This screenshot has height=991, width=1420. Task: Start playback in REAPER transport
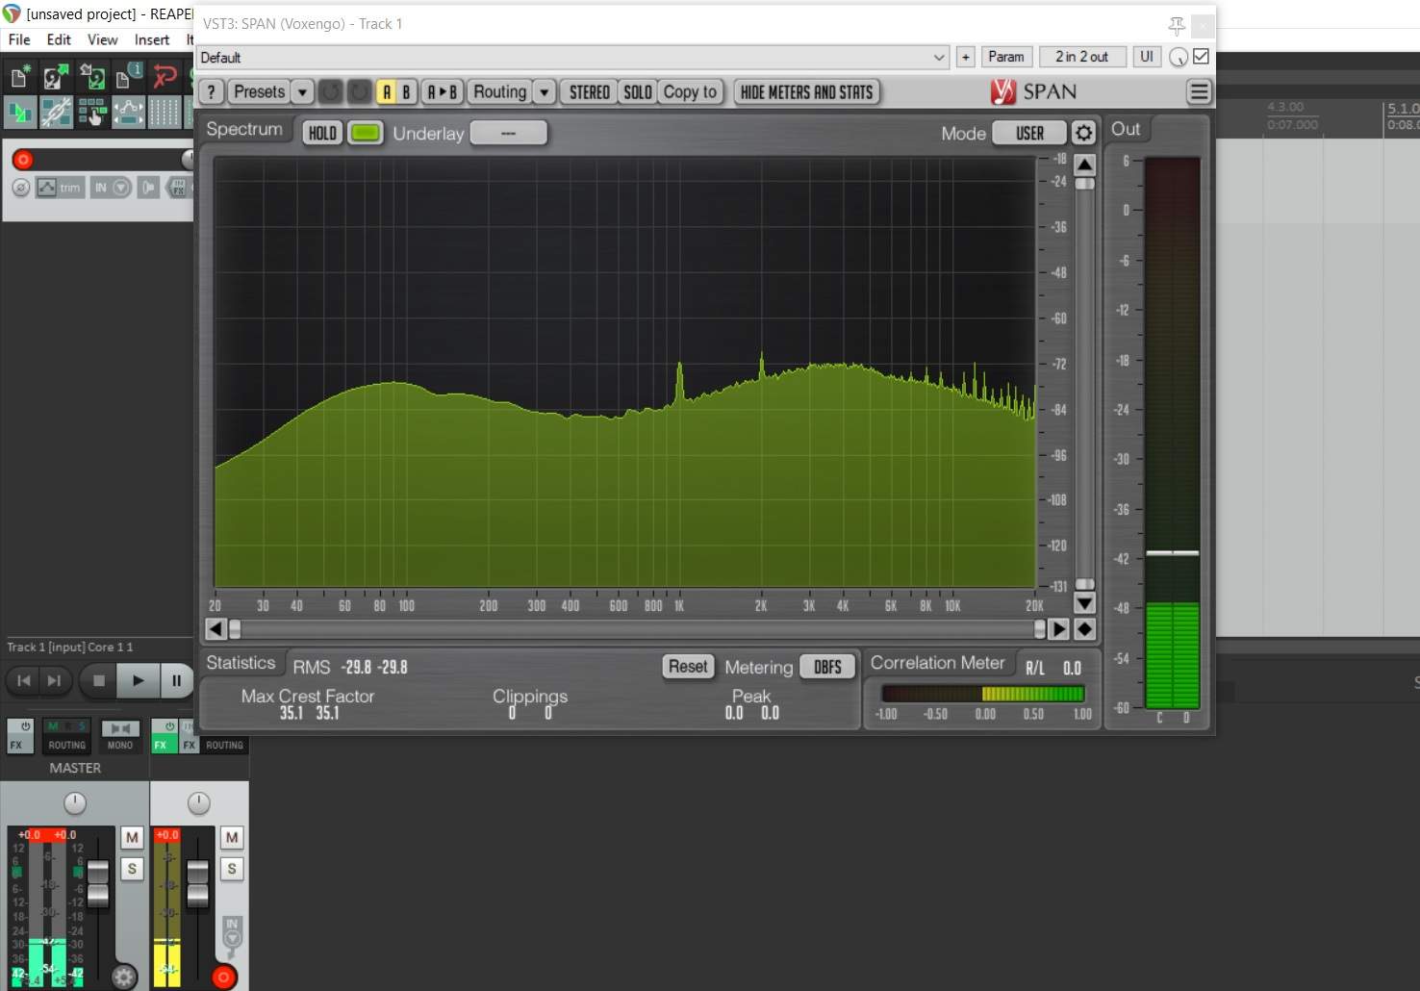pos(138,680)
